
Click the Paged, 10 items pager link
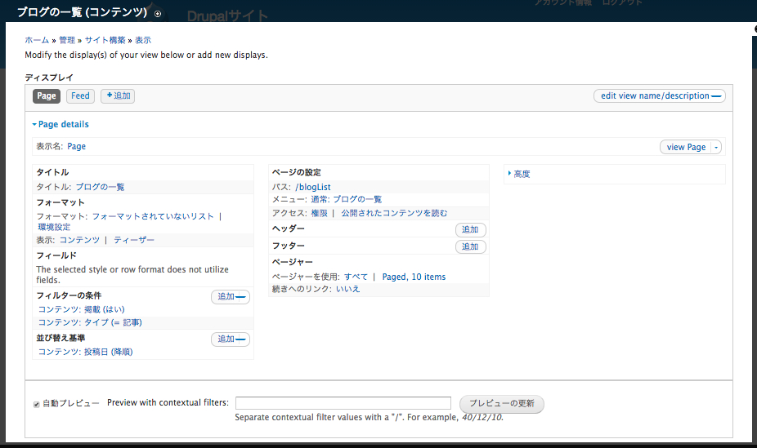point(414,277)
